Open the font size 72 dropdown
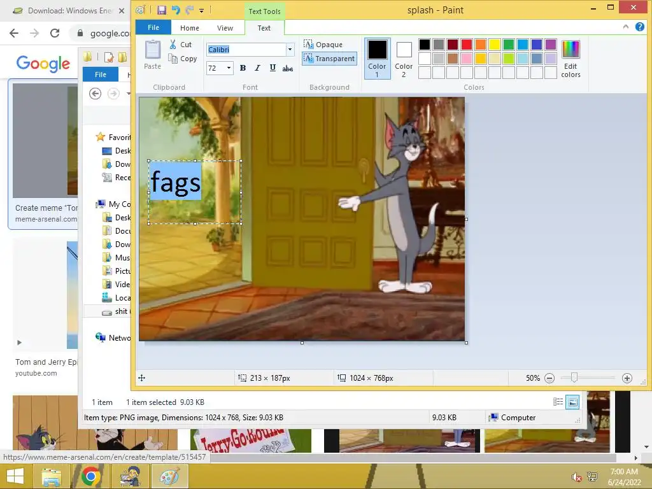652x489 pixels. (x=229, y=67)
